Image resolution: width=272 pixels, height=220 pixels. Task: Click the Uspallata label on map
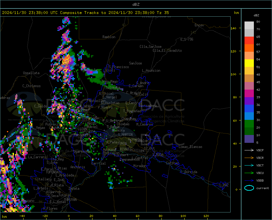pos(31,73)
